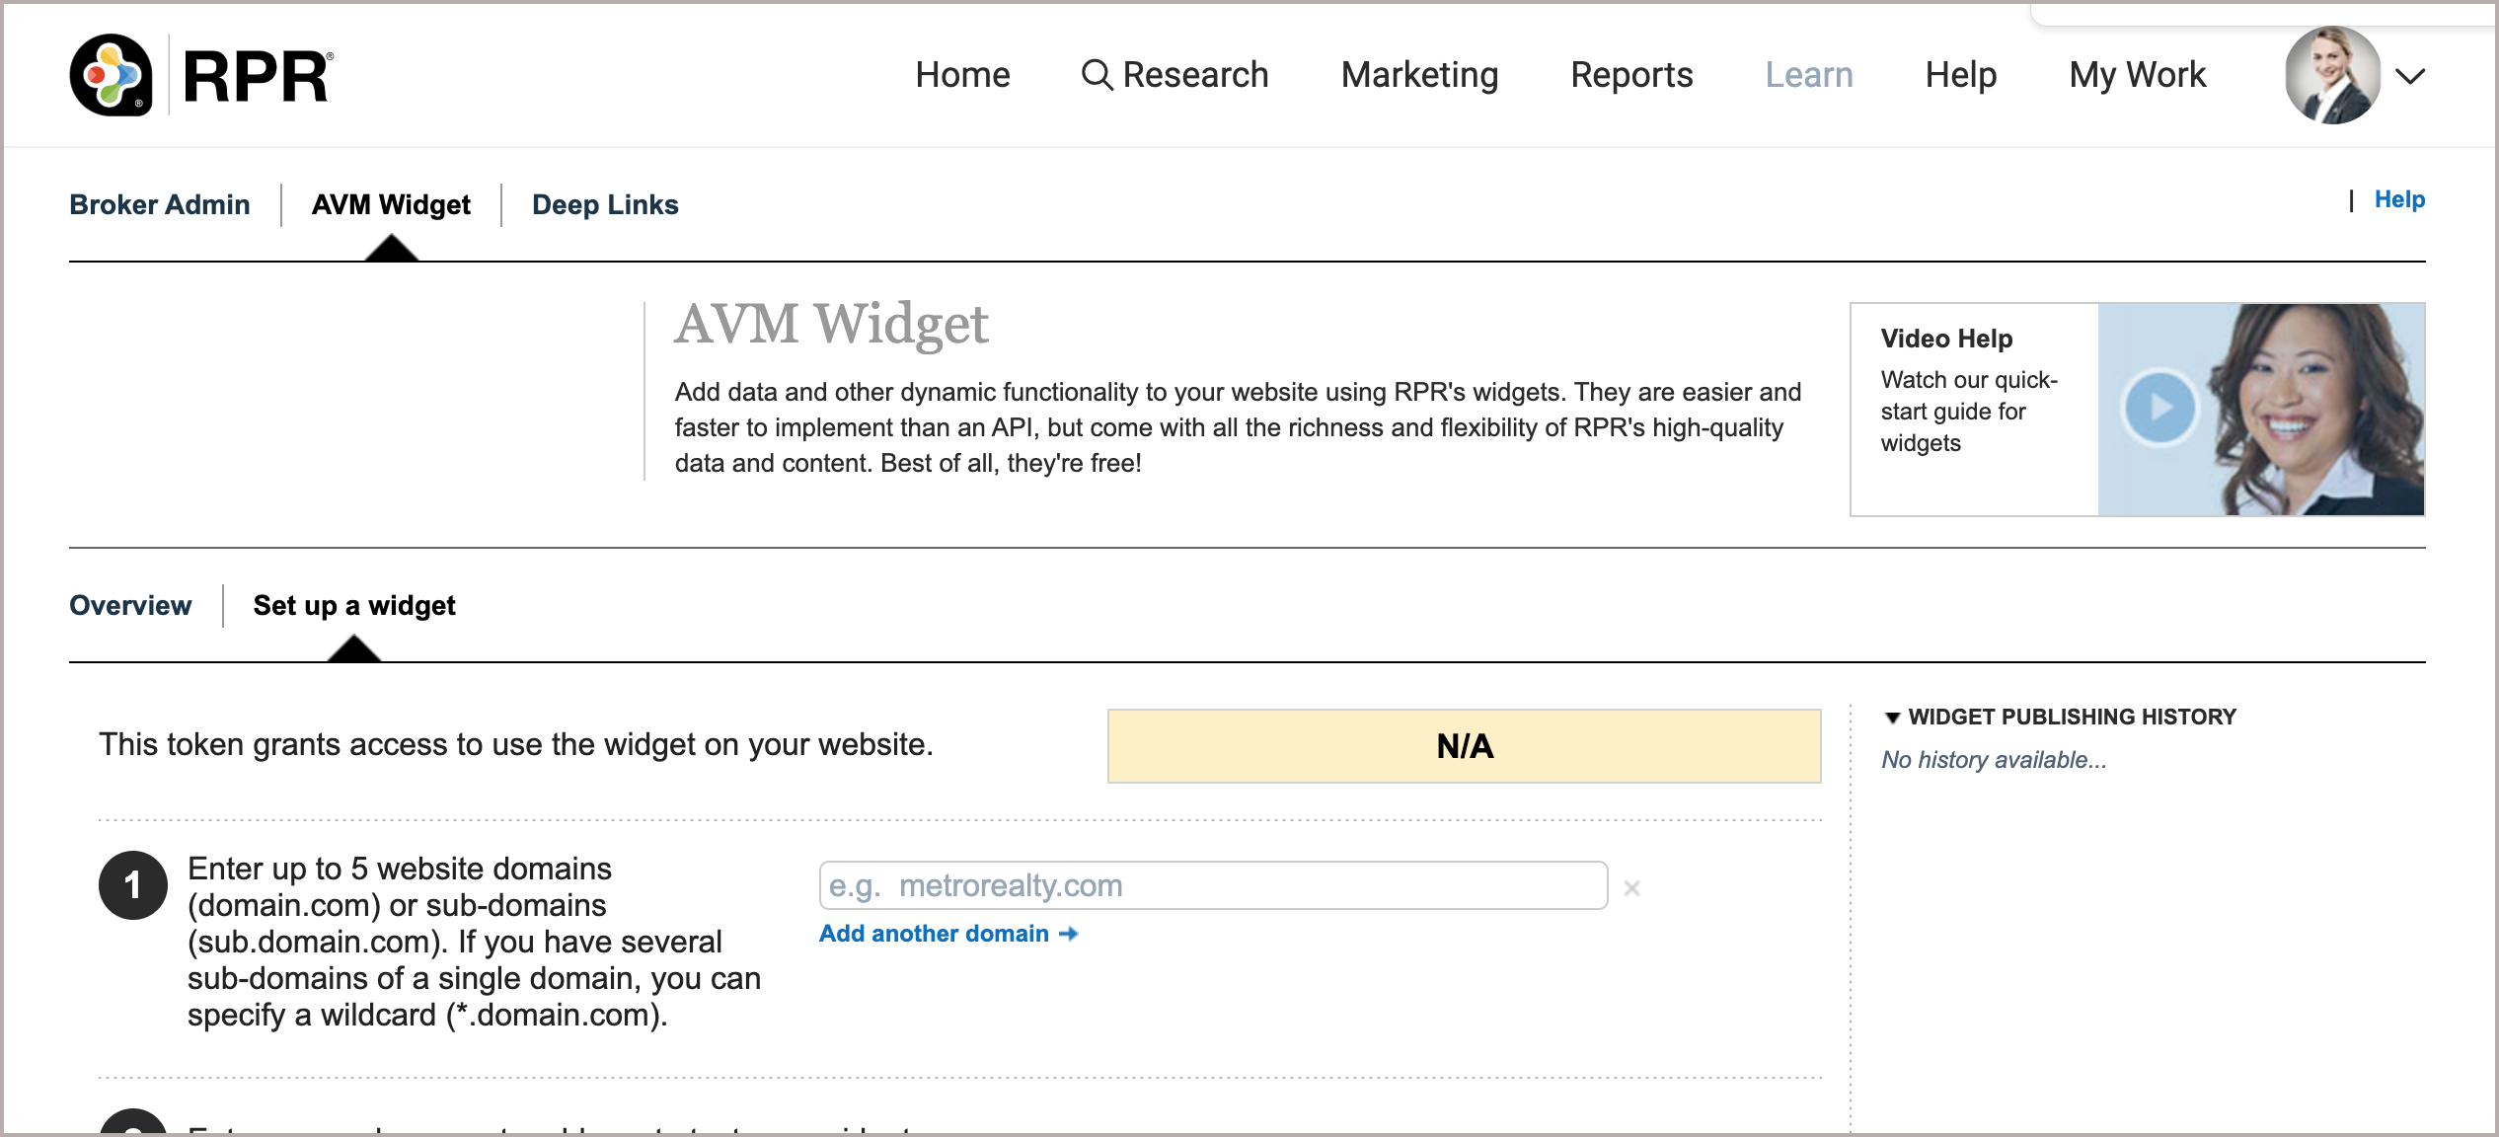Play the Video Help quick-start video
Image resolution: width=2499 pixels, height=1137 pixels.
(x=2159, y=408)
